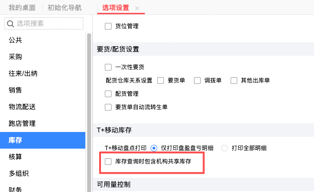Enable 货位管理 checkbox

click(108, 26)
